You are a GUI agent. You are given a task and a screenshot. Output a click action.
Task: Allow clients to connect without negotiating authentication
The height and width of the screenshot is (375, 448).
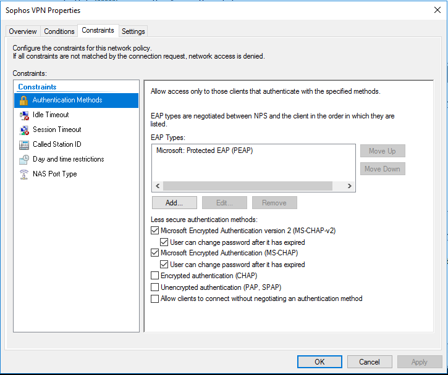[x=154, y=299]
